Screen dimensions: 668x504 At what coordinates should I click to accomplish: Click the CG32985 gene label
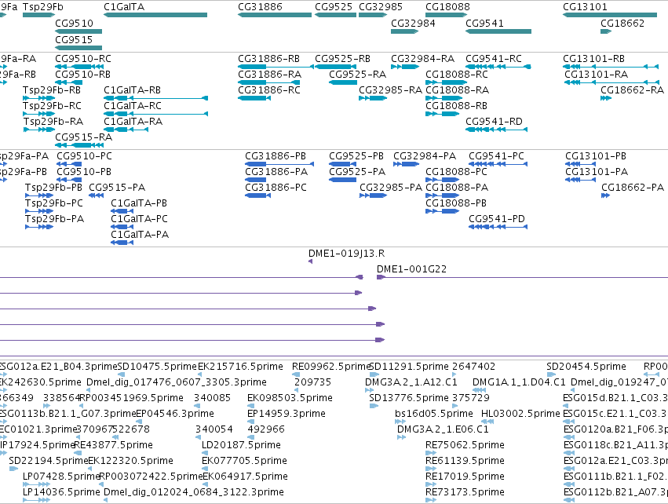(x=381, y=7)
